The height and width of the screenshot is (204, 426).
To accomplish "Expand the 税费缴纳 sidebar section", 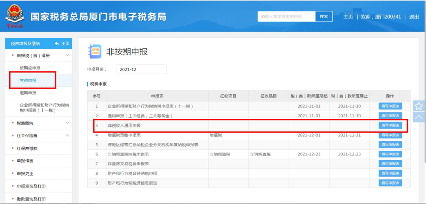I will point(68,123).
